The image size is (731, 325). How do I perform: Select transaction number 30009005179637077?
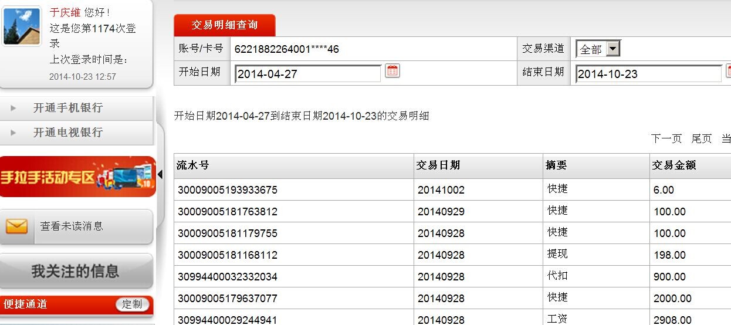click(x=228, y=299)
